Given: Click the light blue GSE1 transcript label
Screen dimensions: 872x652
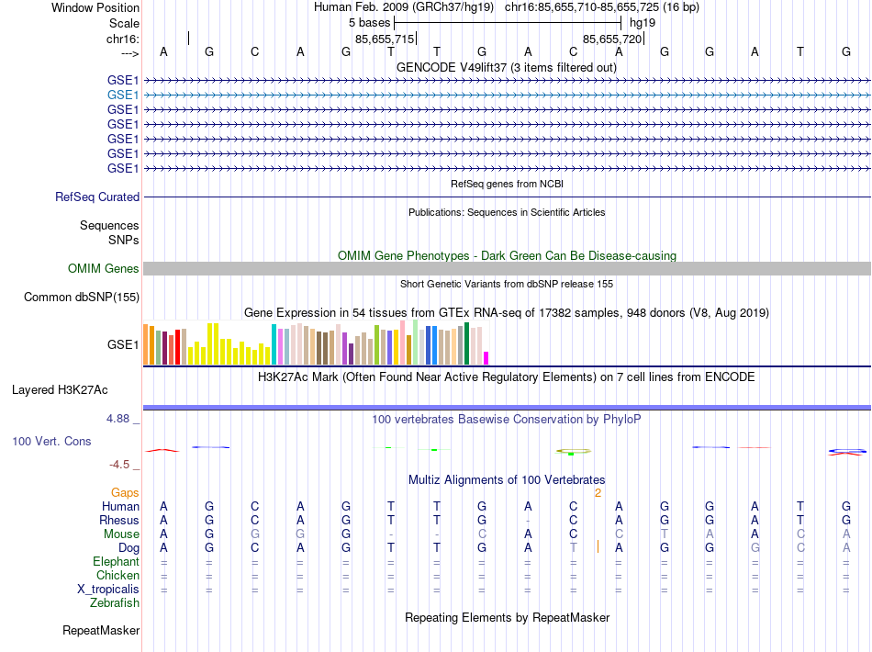Looking at the screenshot, I should [x=123, y=96].
